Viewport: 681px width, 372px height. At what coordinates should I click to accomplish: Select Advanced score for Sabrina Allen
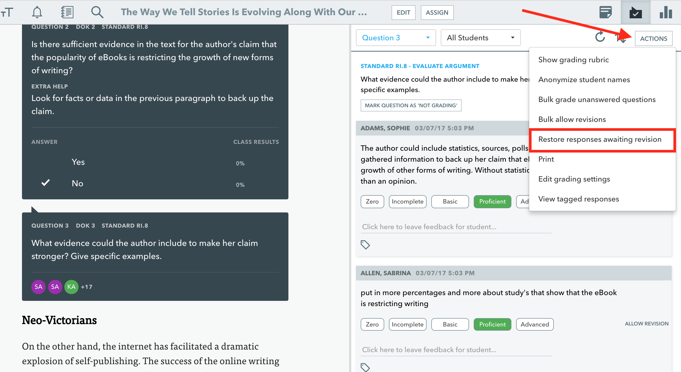tap(534, 324)
